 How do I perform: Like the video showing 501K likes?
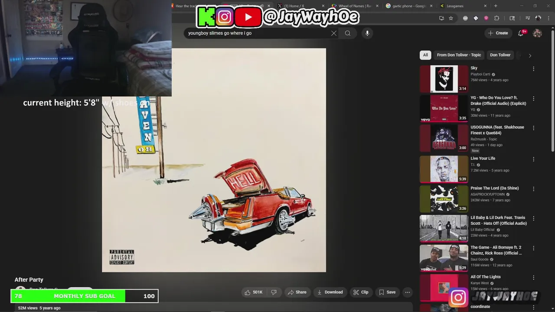tap(254, 292)
